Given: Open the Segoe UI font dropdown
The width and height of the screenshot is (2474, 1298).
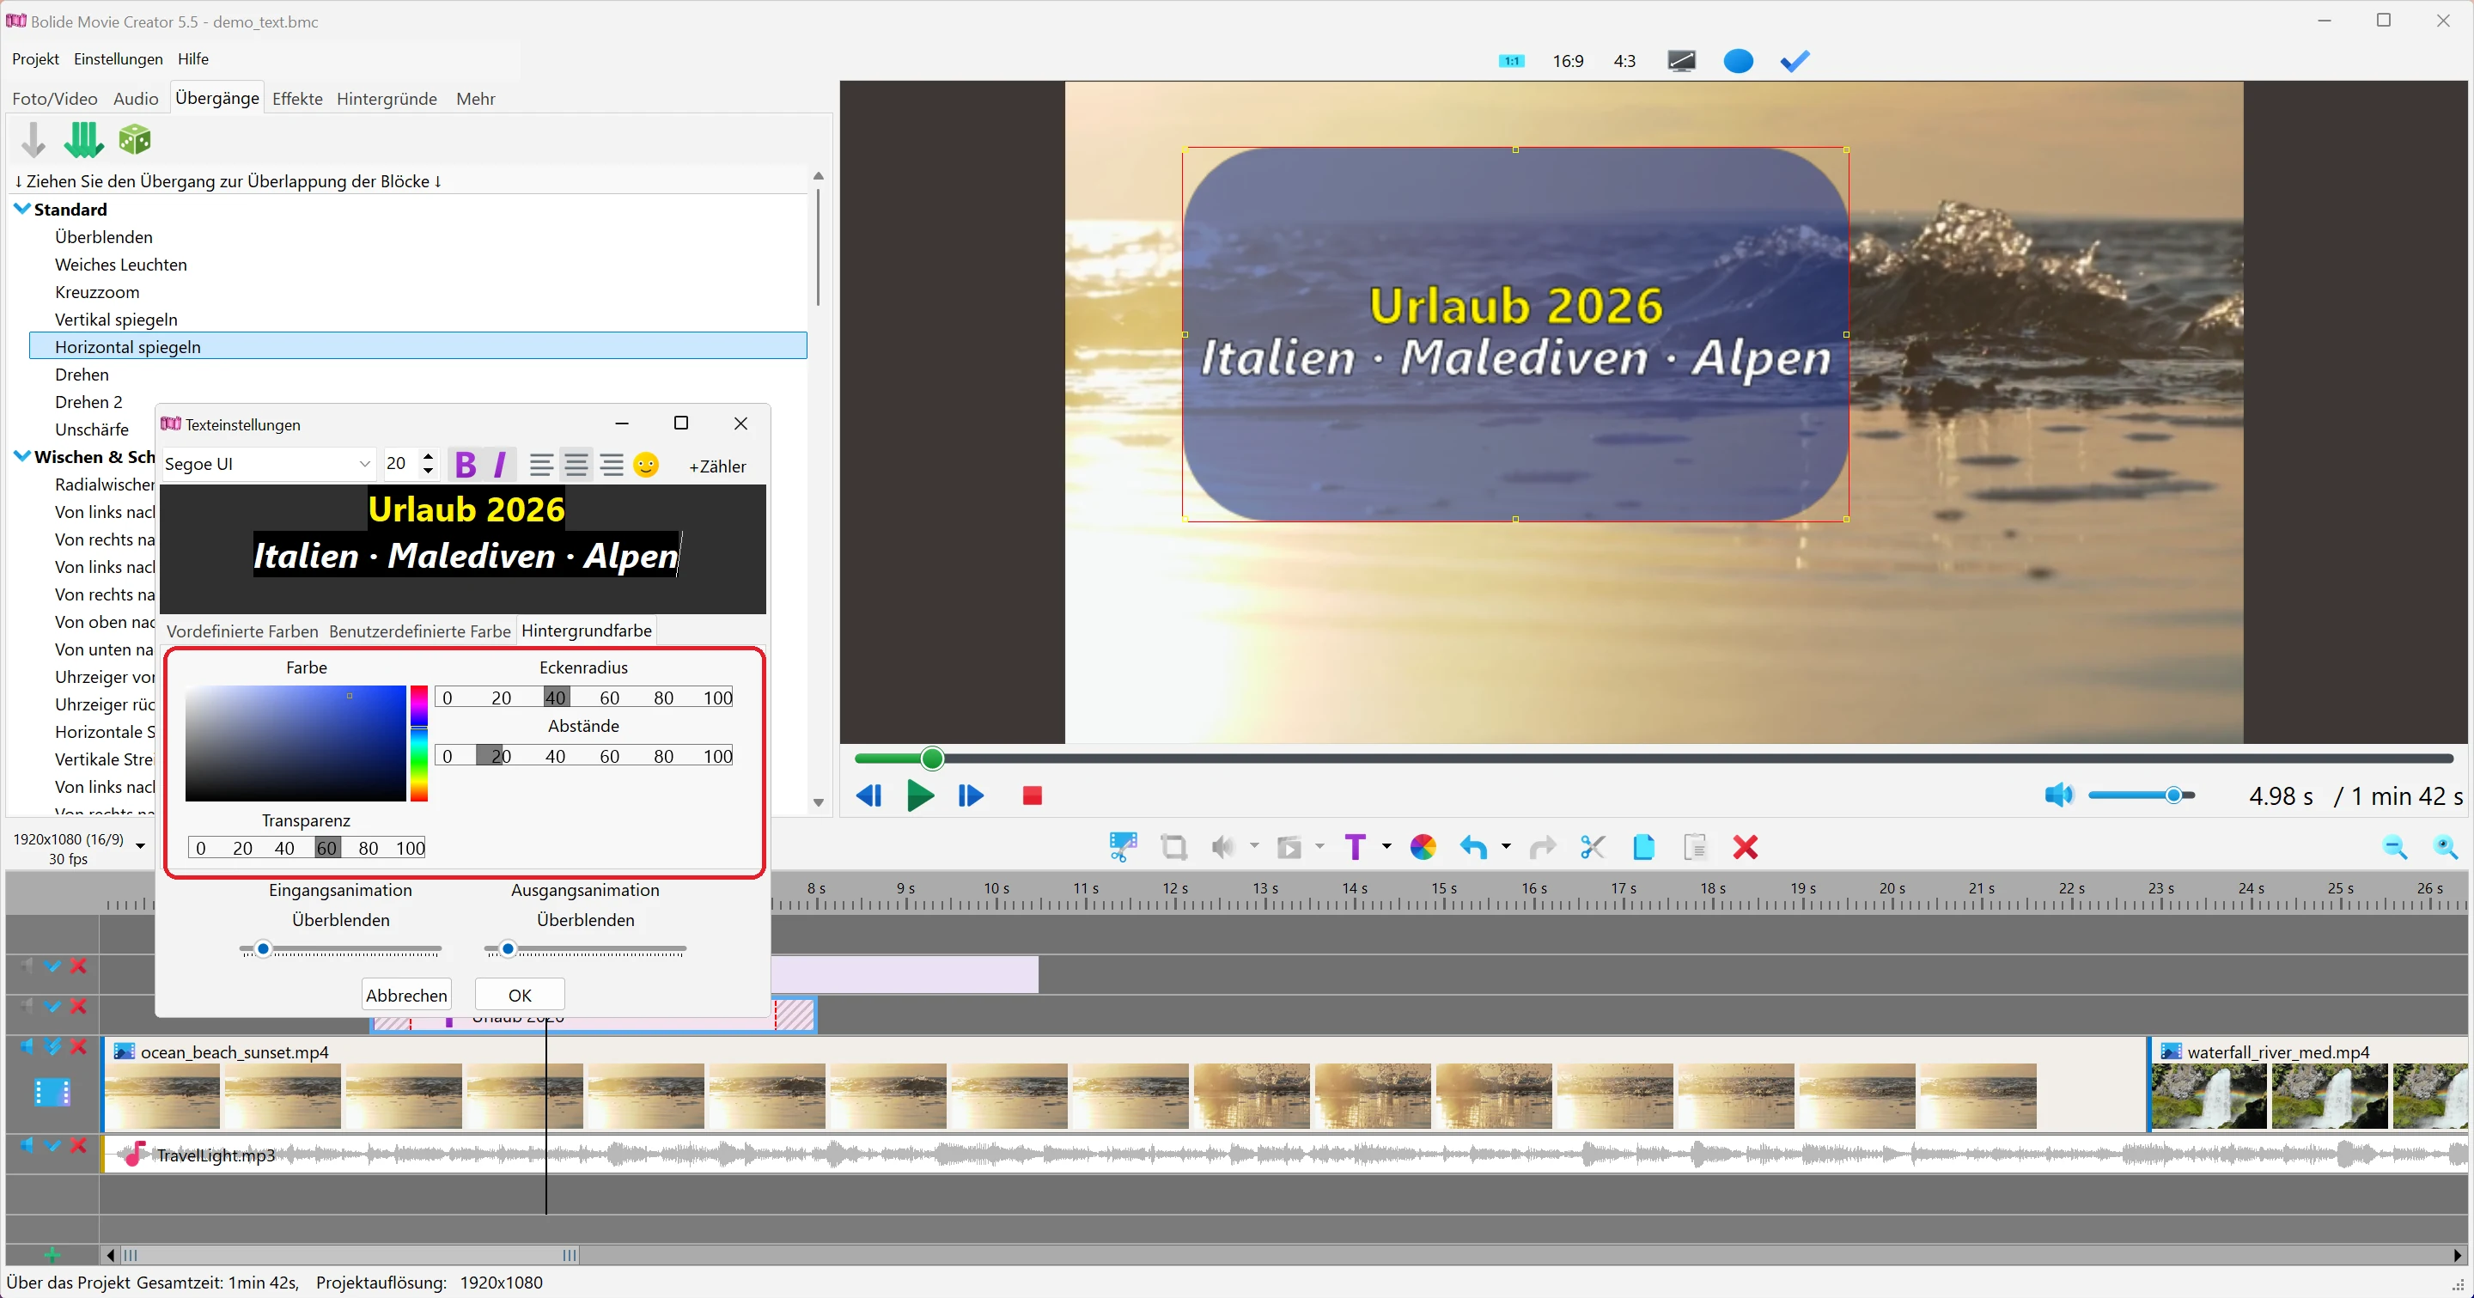Looking at the screenshot, I should [x=365, y=465].
